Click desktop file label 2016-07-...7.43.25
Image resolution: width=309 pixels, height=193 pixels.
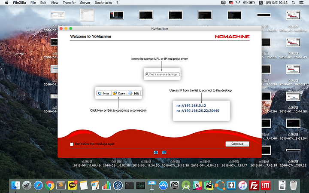tap(264, 165)
